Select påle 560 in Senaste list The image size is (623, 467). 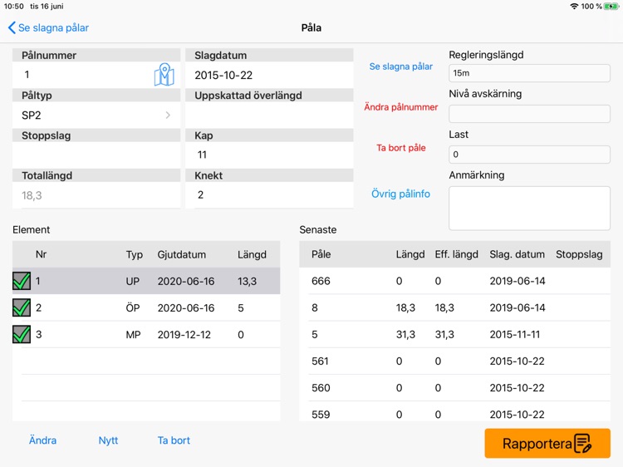(x=454, y=387)
